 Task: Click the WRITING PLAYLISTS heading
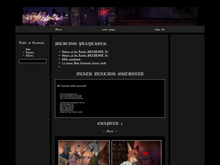tap(81, 44)
